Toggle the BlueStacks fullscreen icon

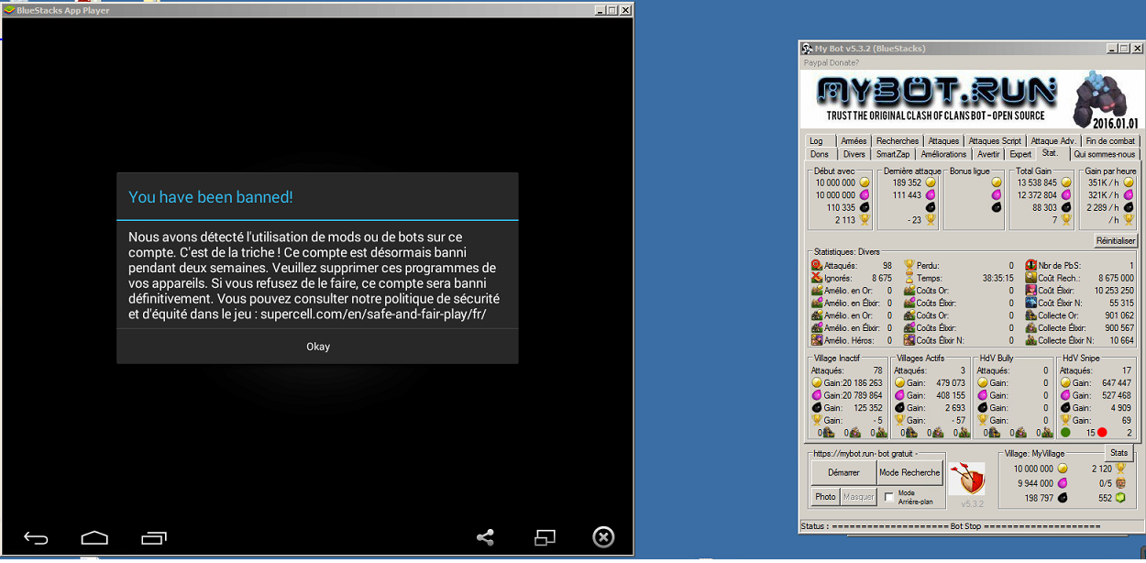coord(545,538)
